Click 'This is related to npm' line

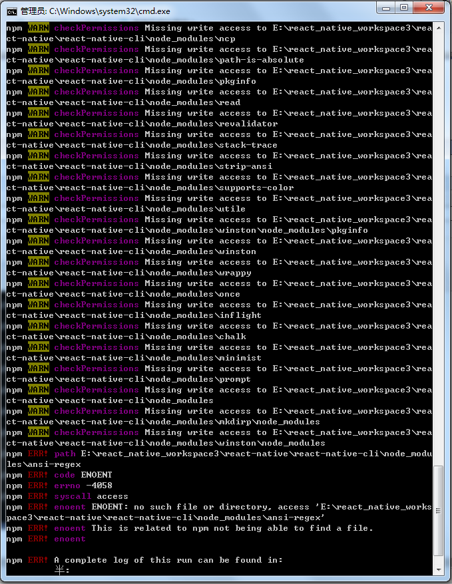pos(190,528)
